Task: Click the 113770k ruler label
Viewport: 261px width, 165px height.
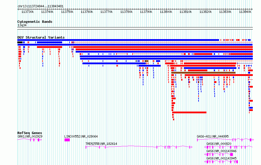Action: coord(106,12)
